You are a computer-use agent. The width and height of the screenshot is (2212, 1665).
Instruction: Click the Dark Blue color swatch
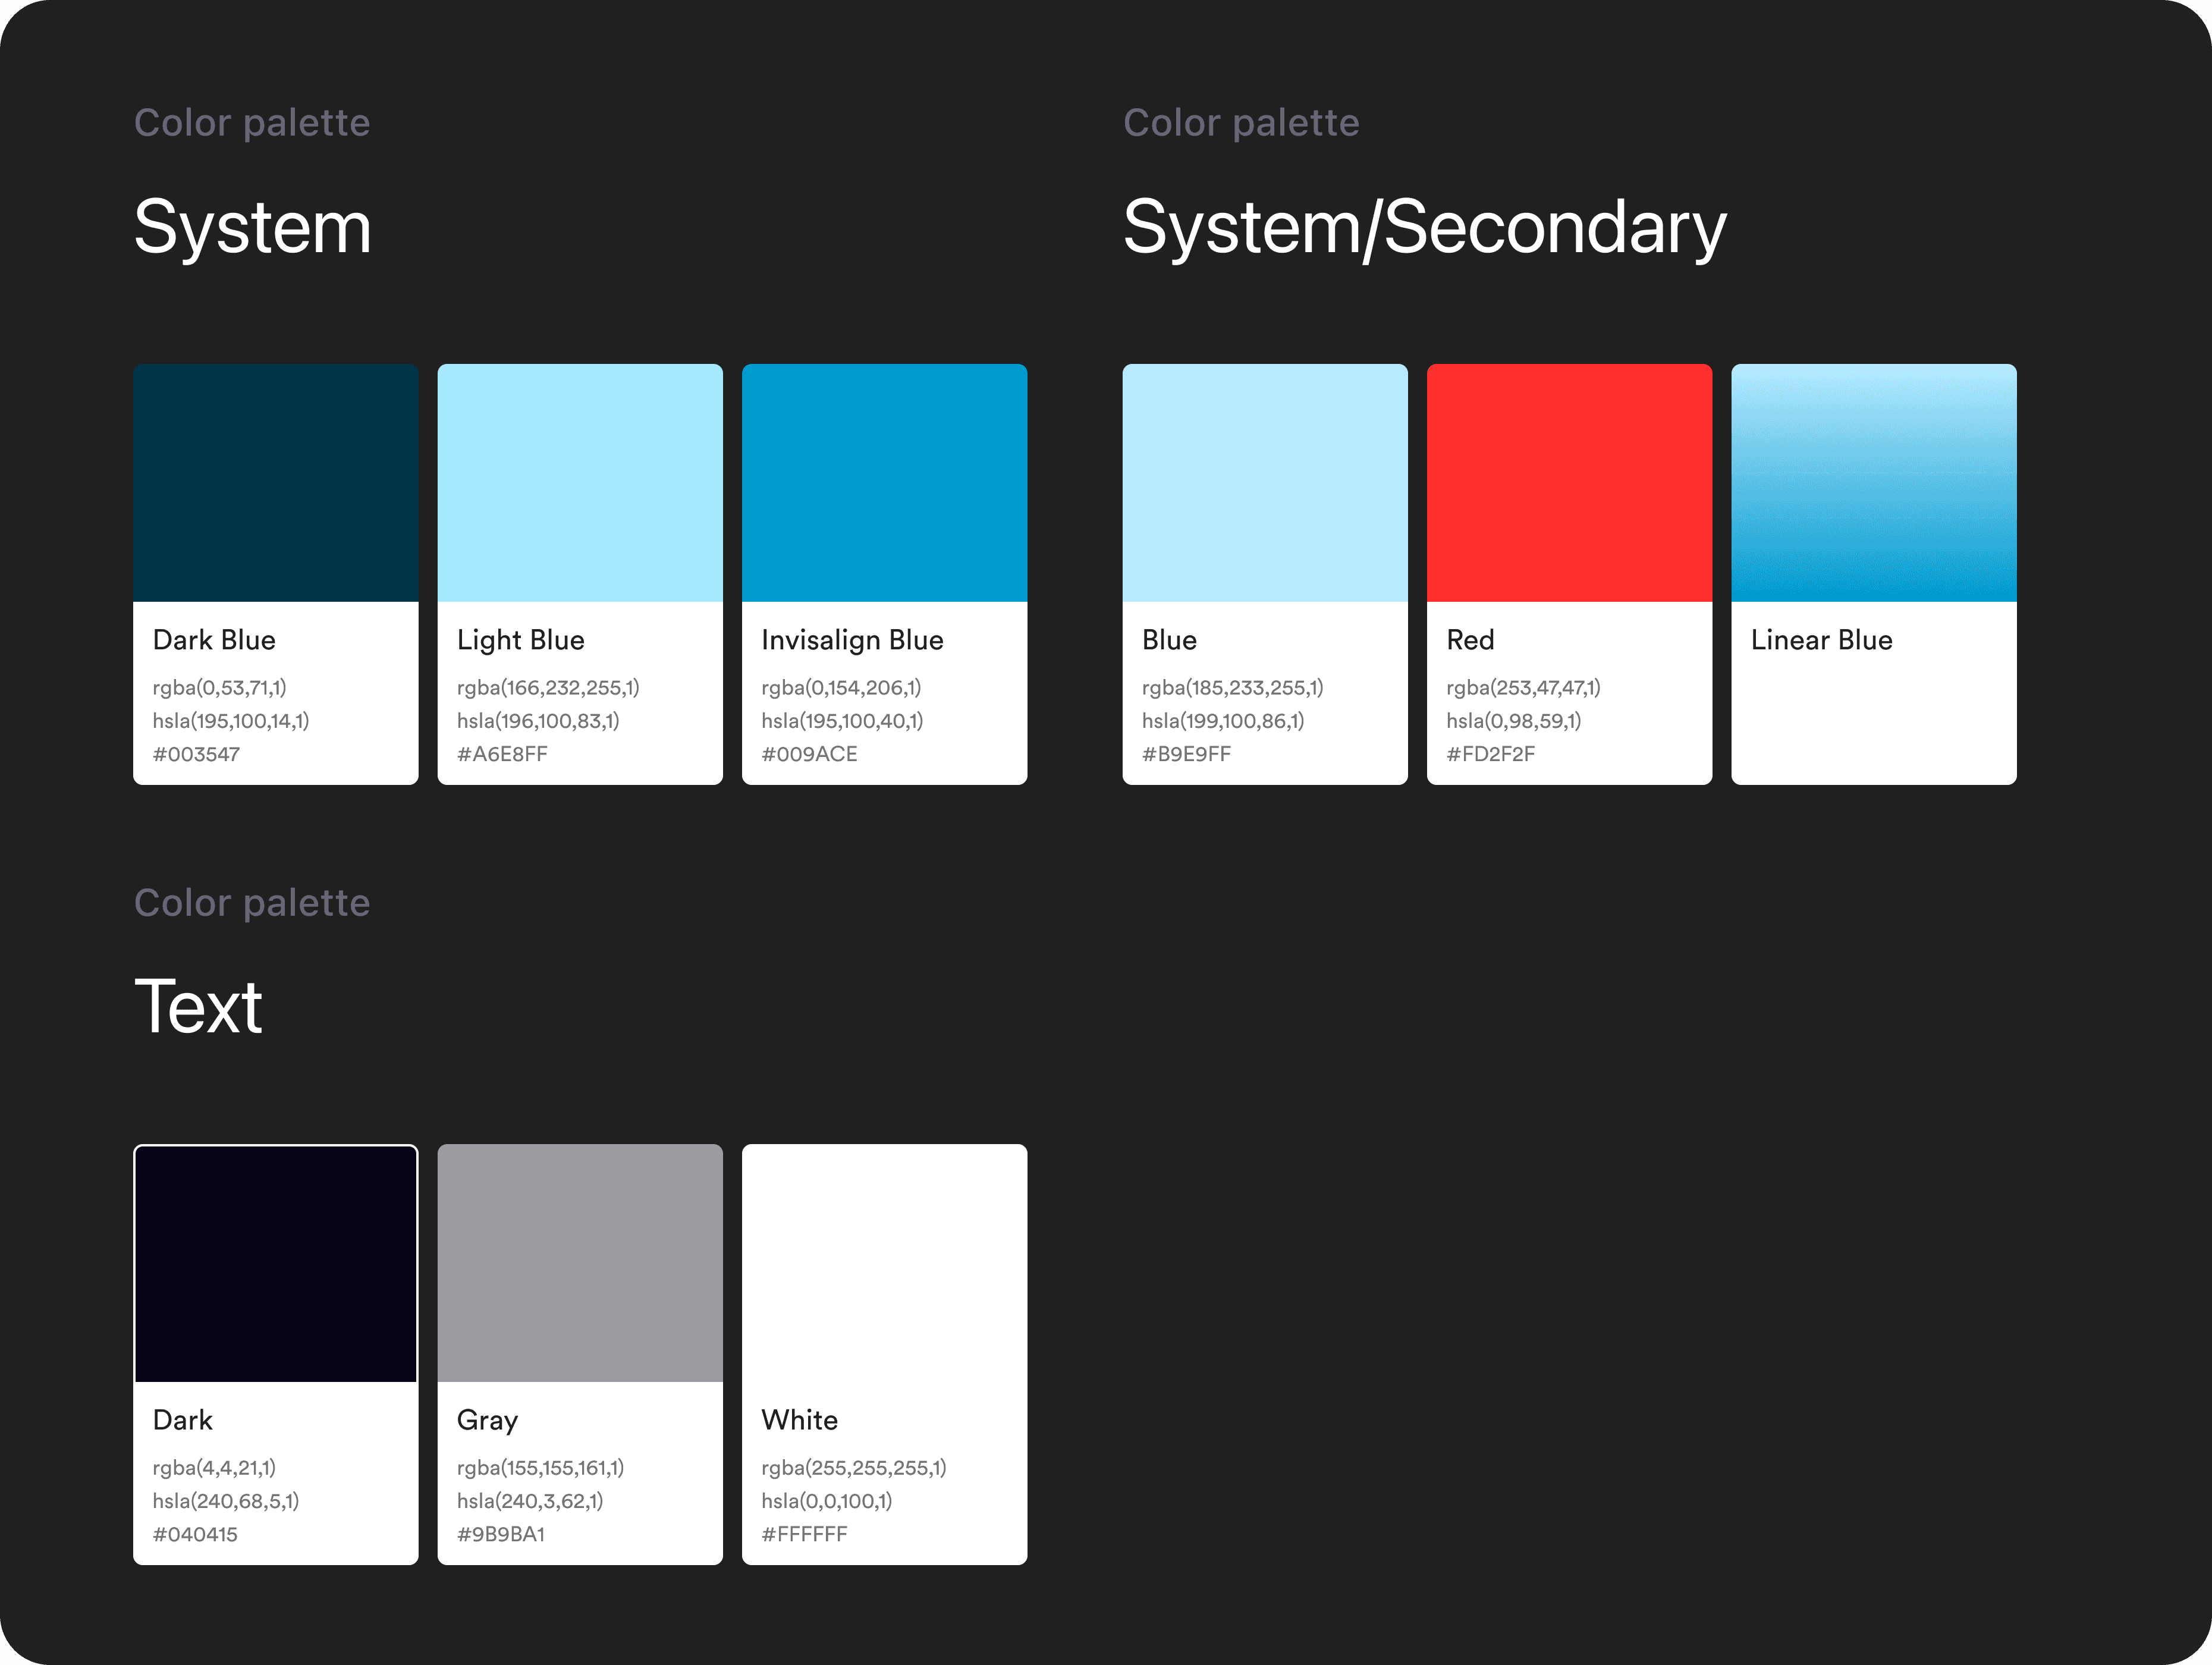[275, 483]
